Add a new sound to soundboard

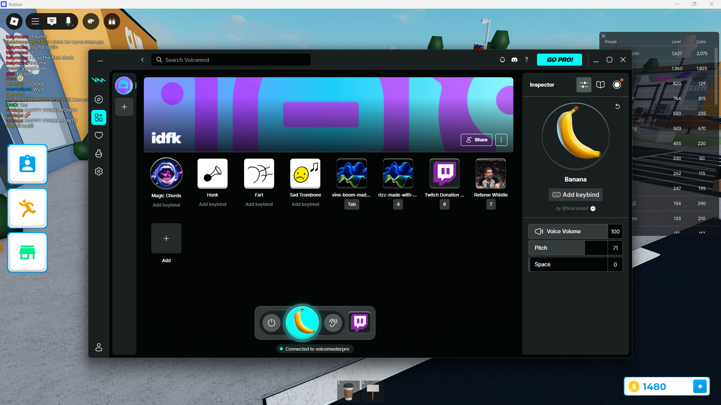(x=166, y=238)
